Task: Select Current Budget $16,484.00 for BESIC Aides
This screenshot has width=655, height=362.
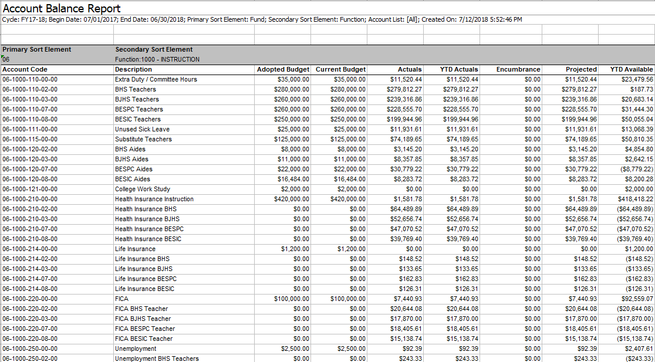Action: tap(350, 179)
